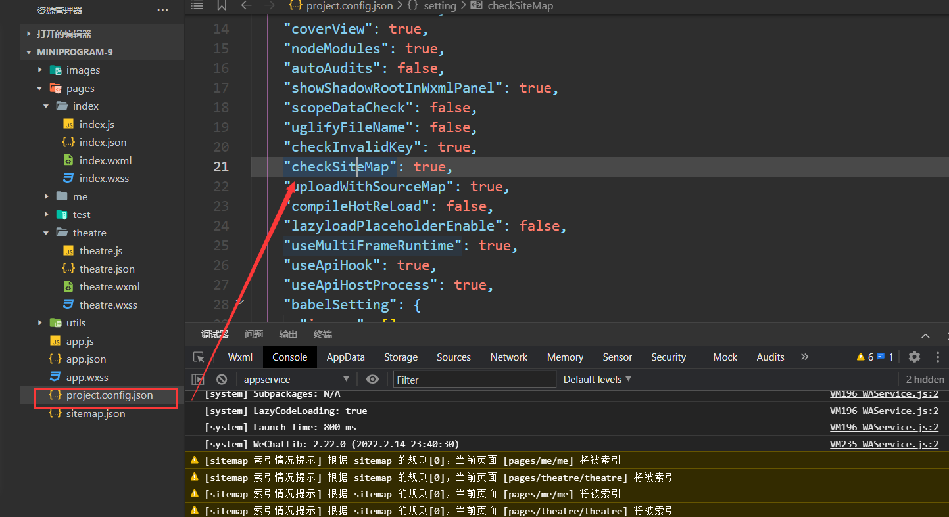Viewport: 949px width, 517px height.
Task: Open VM196 WAService.js link on Subpackages row
Action: tap(884, 393)
